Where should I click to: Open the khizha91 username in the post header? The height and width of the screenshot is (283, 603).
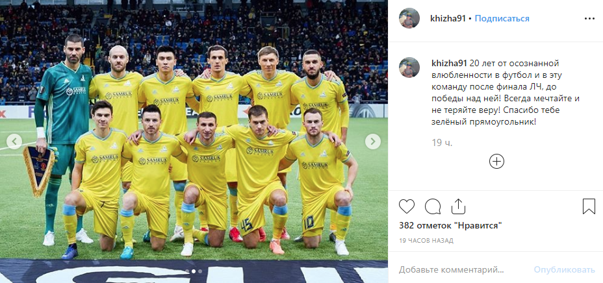point(448,18)
